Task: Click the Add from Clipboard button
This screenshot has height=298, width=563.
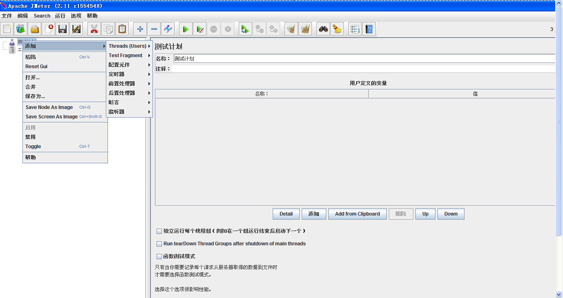Action: click(x=357, y=214)
